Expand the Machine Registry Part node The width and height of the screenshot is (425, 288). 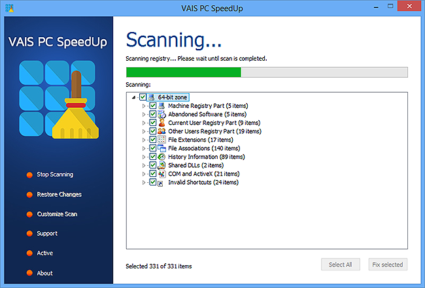(x=144, y=106)
